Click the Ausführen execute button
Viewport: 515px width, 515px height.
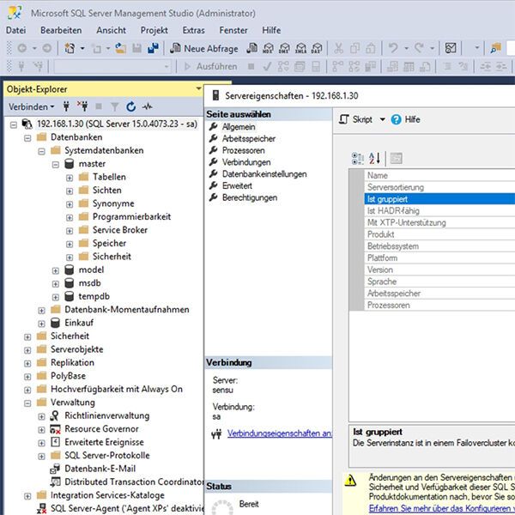click(x=210, y=67)
